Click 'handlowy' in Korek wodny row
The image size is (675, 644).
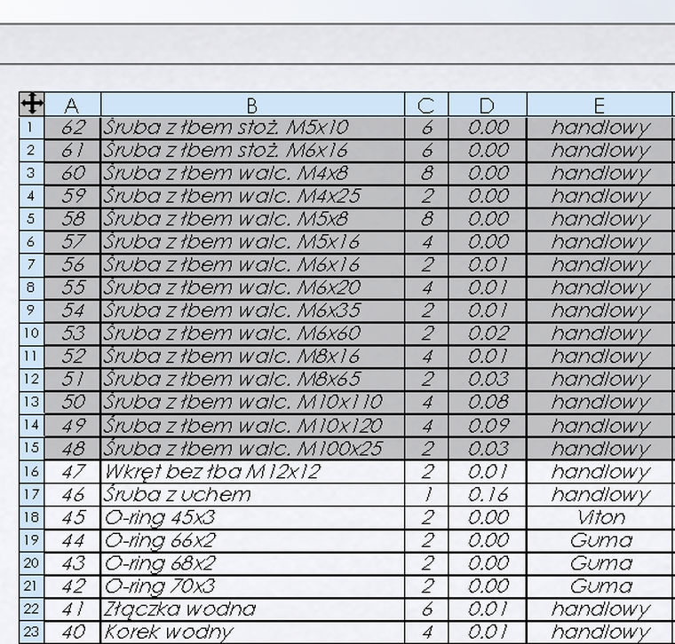tap(600, 632)
